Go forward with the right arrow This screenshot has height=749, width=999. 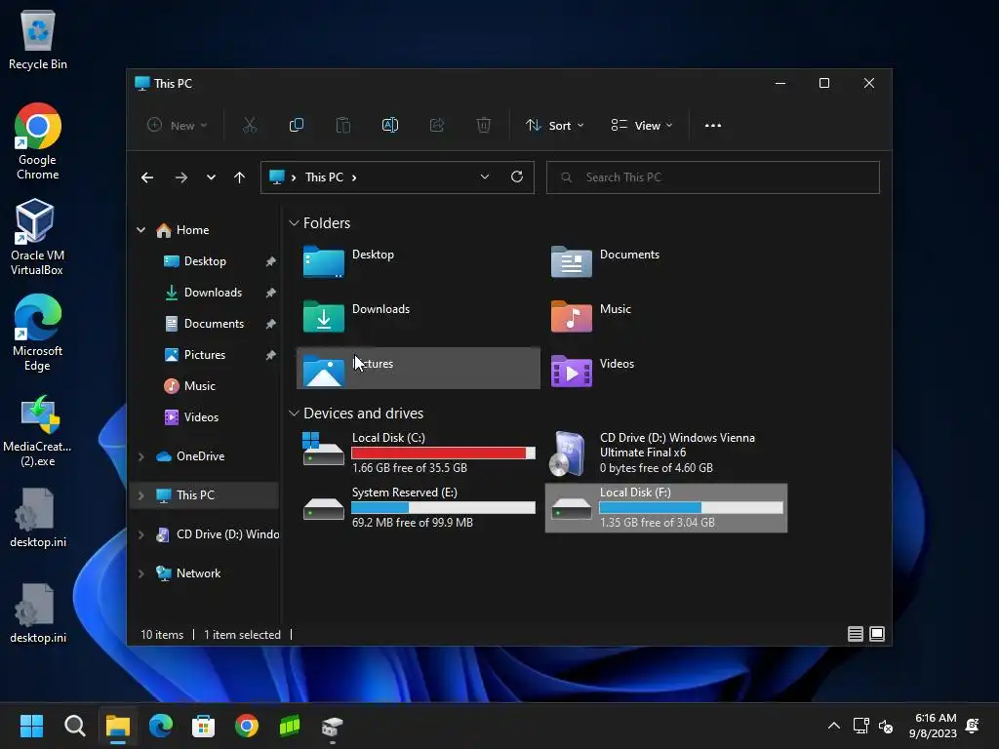[180, 177]
